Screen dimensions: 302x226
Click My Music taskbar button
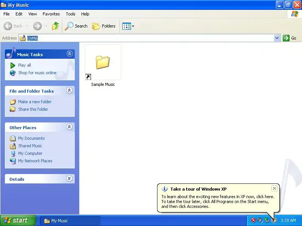tap(70, 221)
